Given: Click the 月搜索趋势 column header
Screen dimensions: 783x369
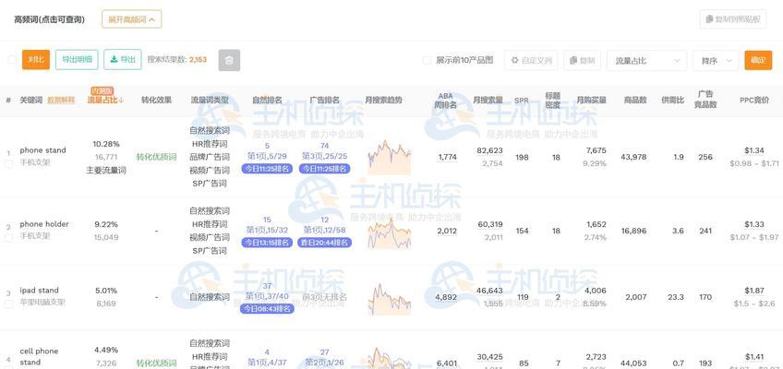Looking at the screenshot, I should click(383, 100).
